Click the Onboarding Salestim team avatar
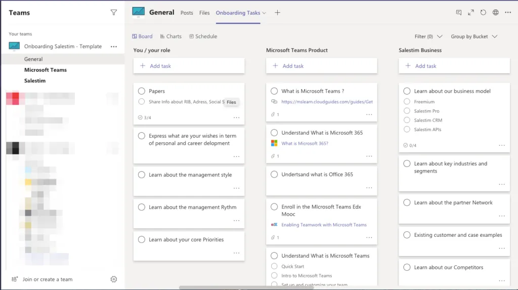 pos(14,46)
